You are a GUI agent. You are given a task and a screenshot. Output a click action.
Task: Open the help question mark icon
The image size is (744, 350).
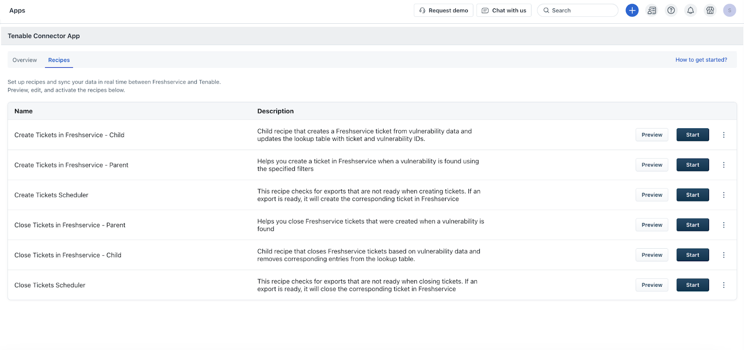click(671, 10)
